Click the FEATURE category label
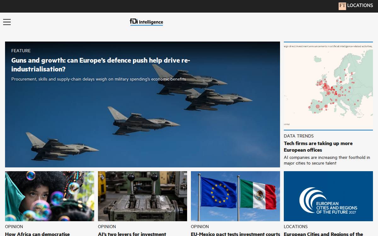The width and height of the screenshot is (378, 236). [x=21, y=51]
